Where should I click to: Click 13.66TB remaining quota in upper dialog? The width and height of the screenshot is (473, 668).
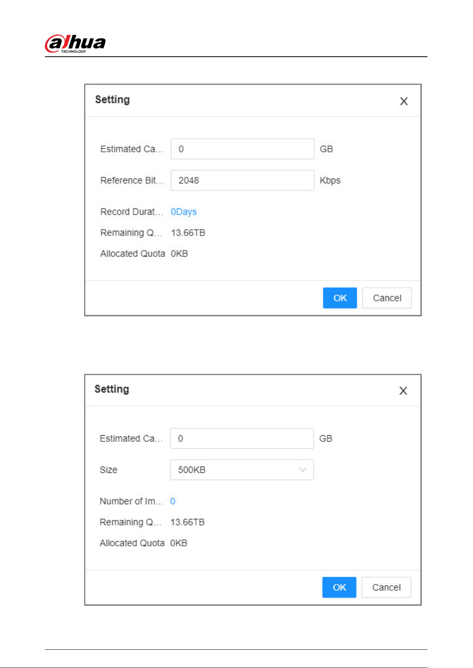point(188,233)
